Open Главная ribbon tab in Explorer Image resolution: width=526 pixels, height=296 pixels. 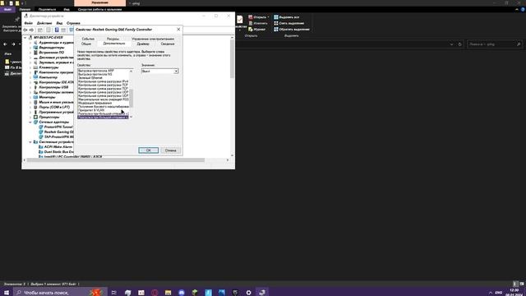[25, 9]
